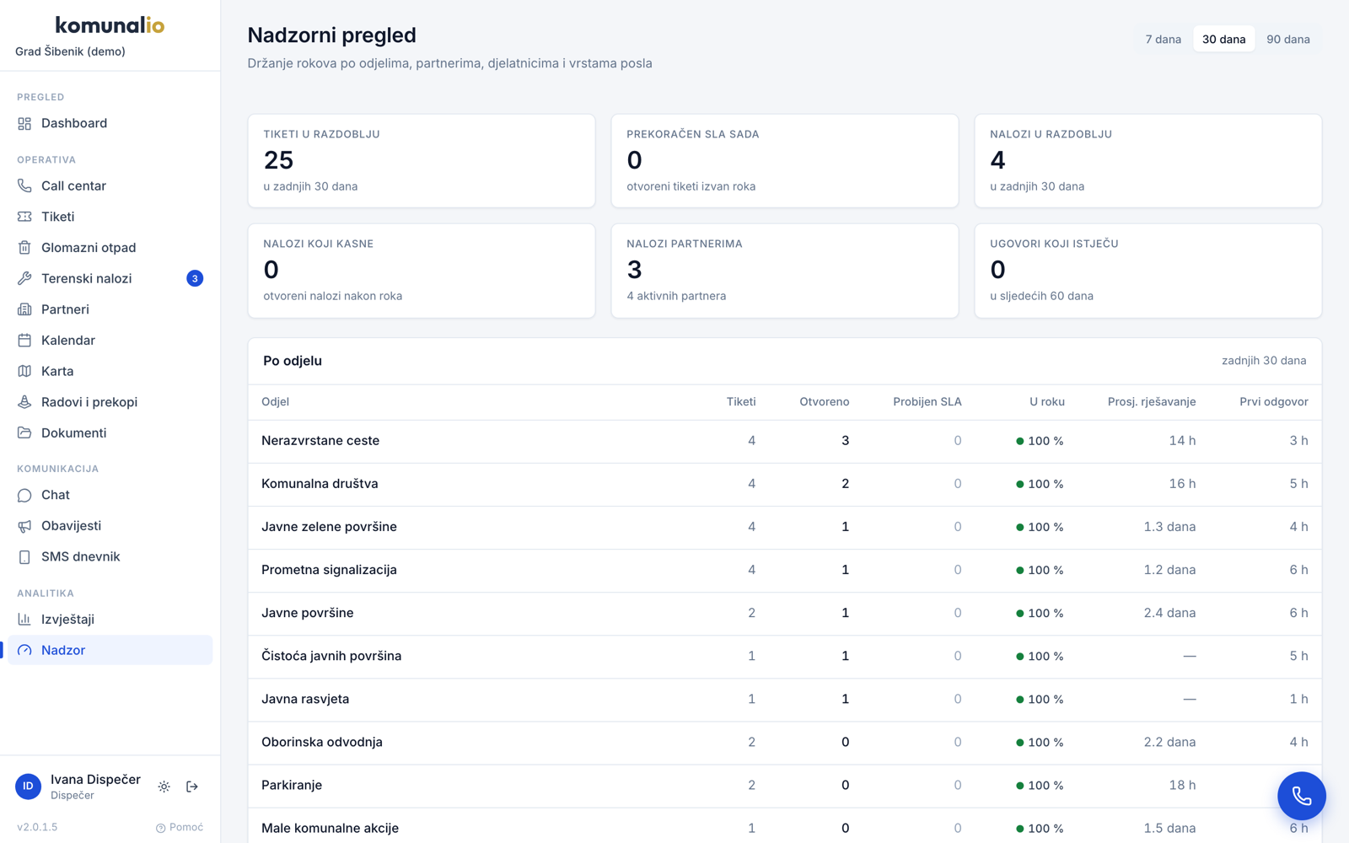Screen dimensions: 1349x843
Task: Select Nerazvrstane ceste row
Action: click(x=785, y=441)
